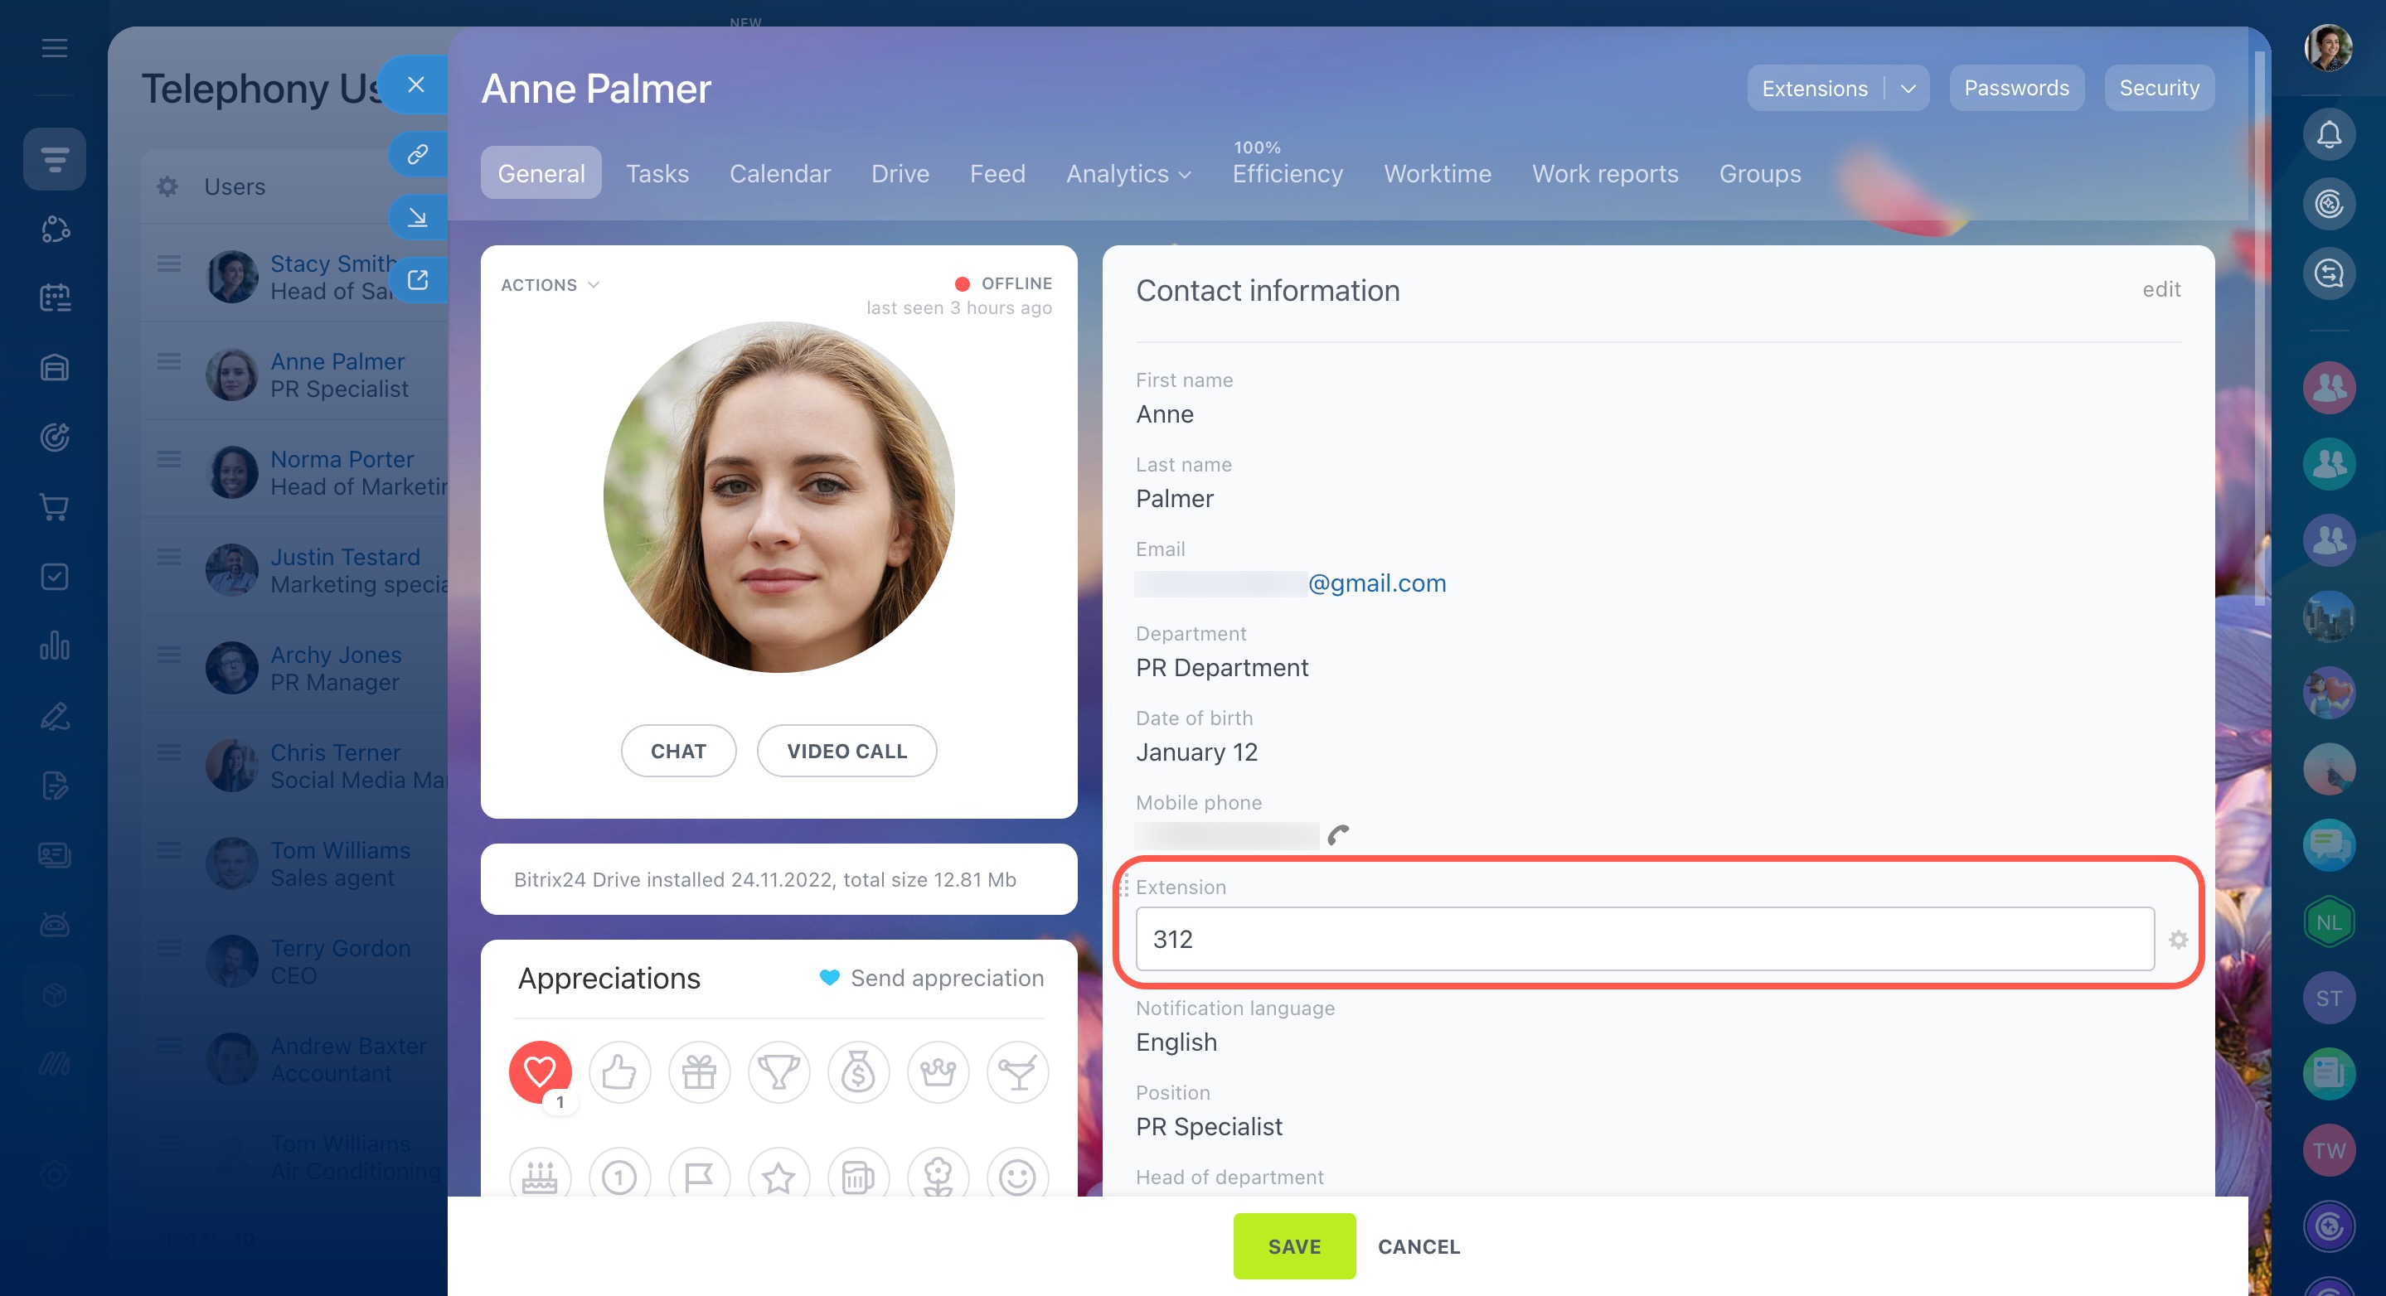Open Extension field settings gear

(x=2179, y=940)
